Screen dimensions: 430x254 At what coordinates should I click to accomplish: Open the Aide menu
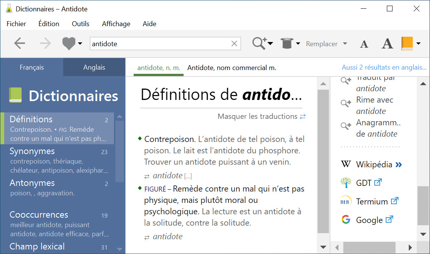[149, 24]
